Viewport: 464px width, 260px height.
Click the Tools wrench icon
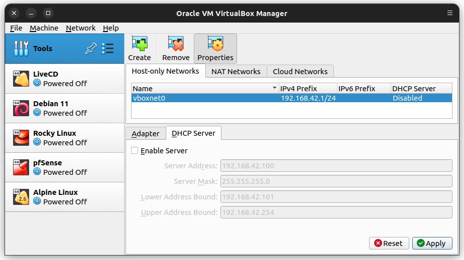21,49
